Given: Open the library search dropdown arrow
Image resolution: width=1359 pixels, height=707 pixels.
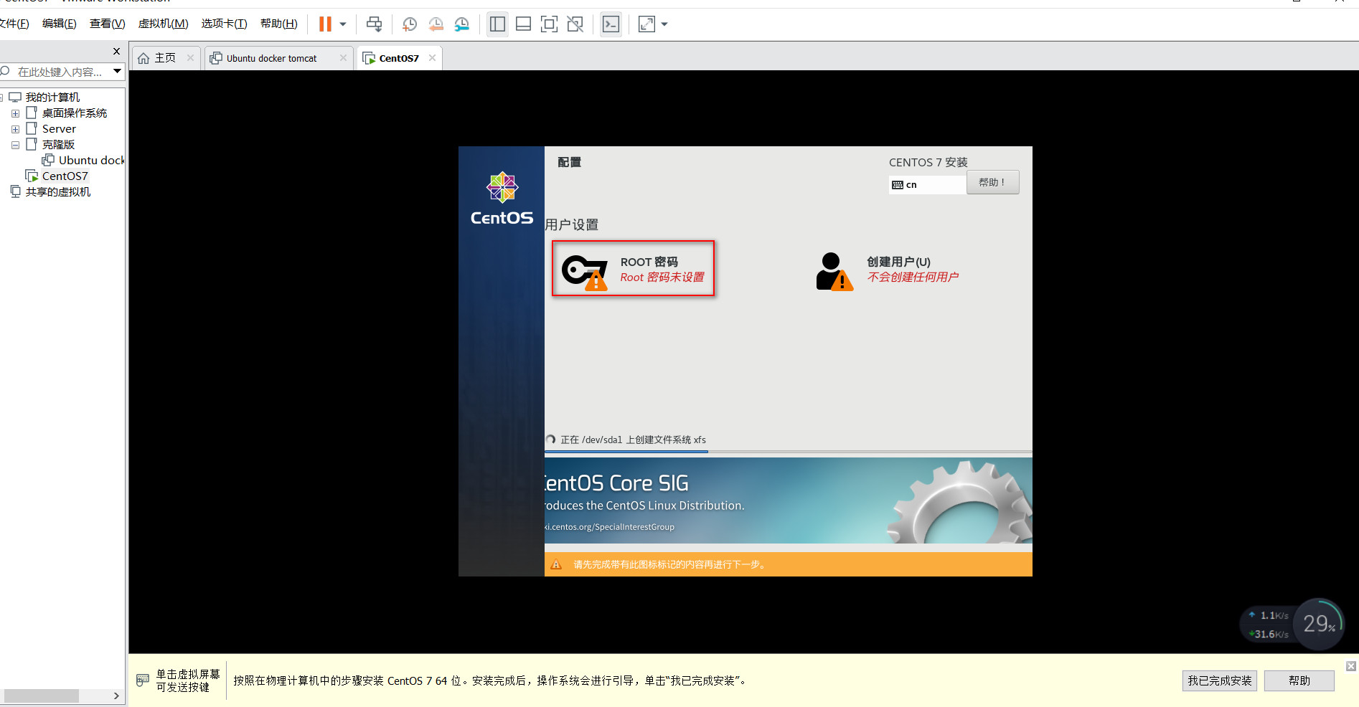Looking at the screenshot, I should pos(117,71).
